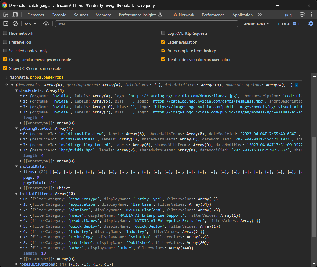
Task: Switch to the Sources tab
Action: coord(81,15)
